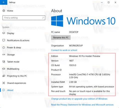Image resolution: width=119 pixels, height=108 pixels.
Task: Click the PC name value DESKTOP
Action: click(x=74, y=32)
